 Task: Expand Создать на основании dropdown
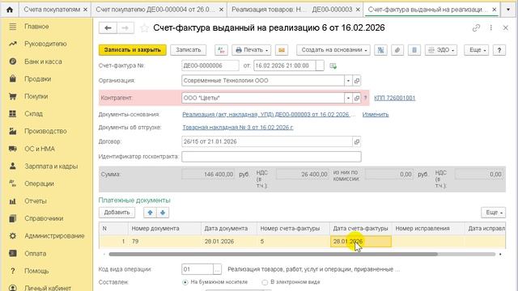[x=333, y=50]
